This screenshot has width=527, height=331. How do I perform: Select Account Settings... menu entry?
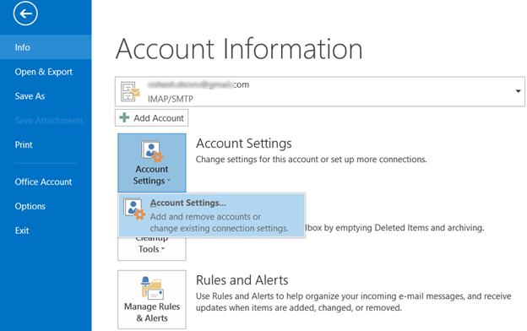(212, 215)
